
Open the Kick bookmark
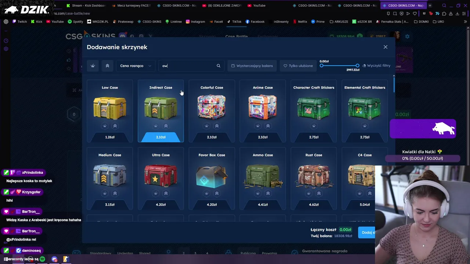click(36, 22)
